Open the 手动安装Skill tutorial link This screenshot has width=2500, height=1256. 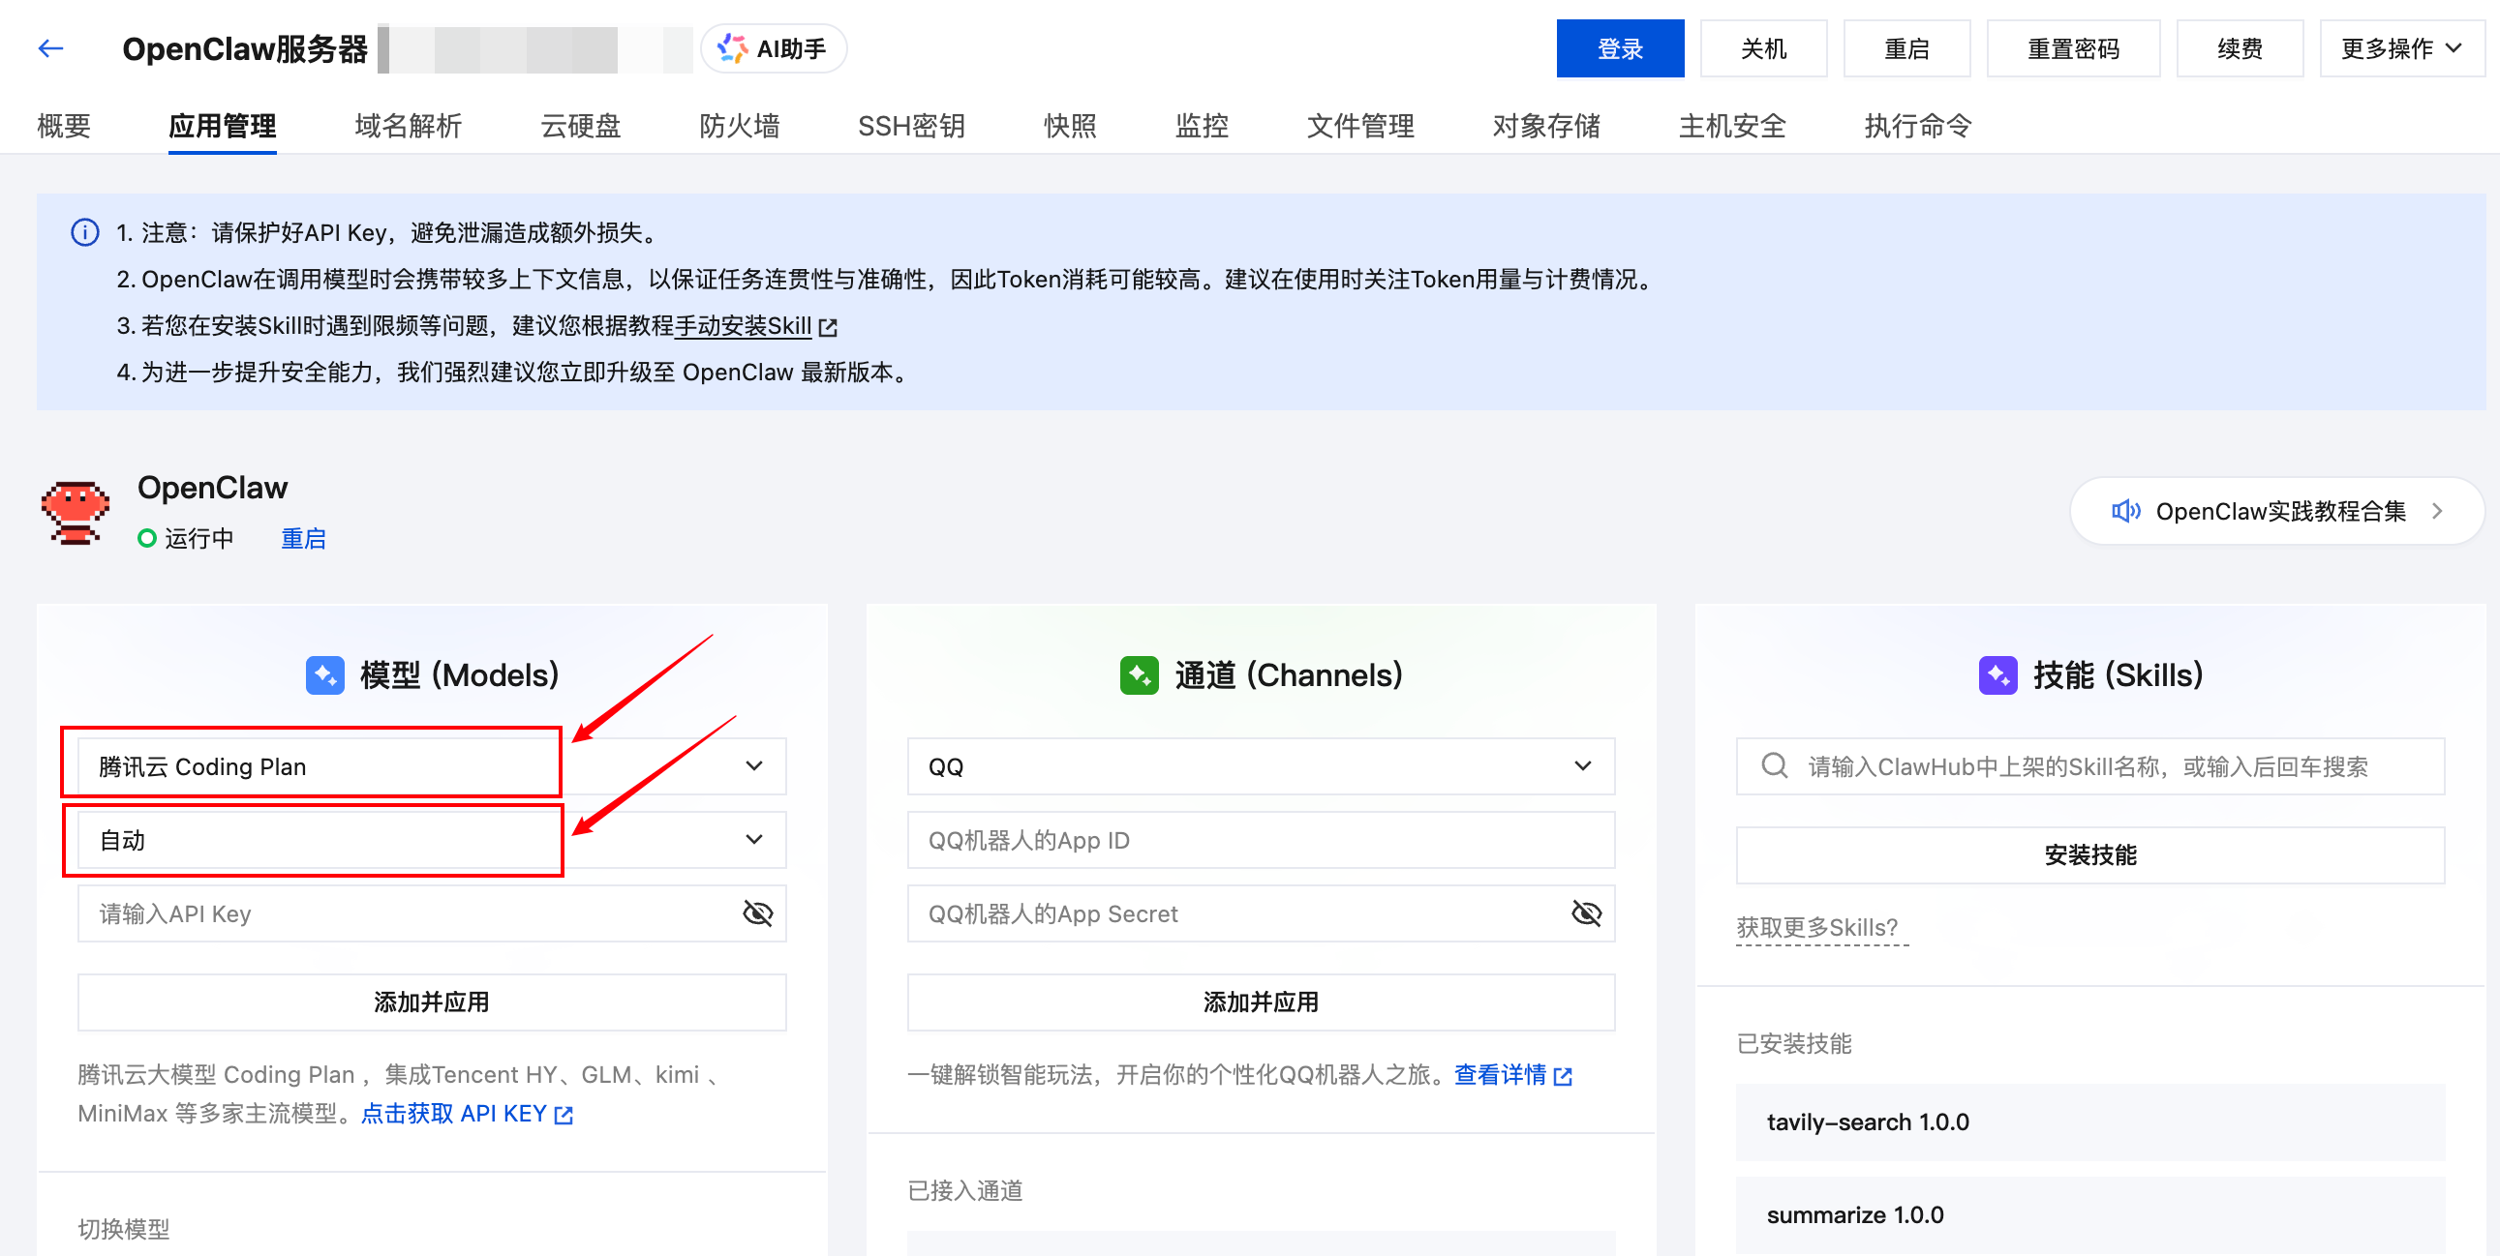(746, 326)
